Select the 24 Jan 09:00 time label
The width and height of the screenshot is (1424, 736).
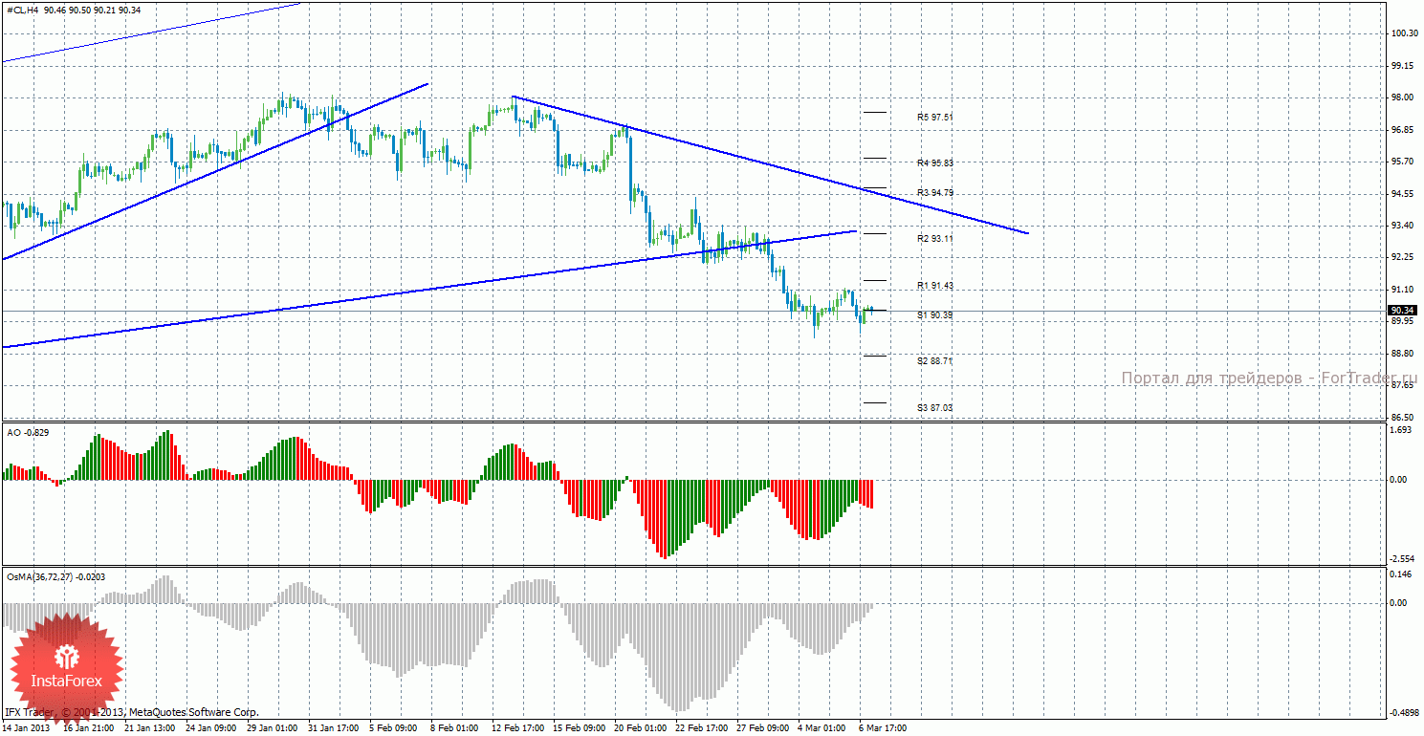[212, 728]
